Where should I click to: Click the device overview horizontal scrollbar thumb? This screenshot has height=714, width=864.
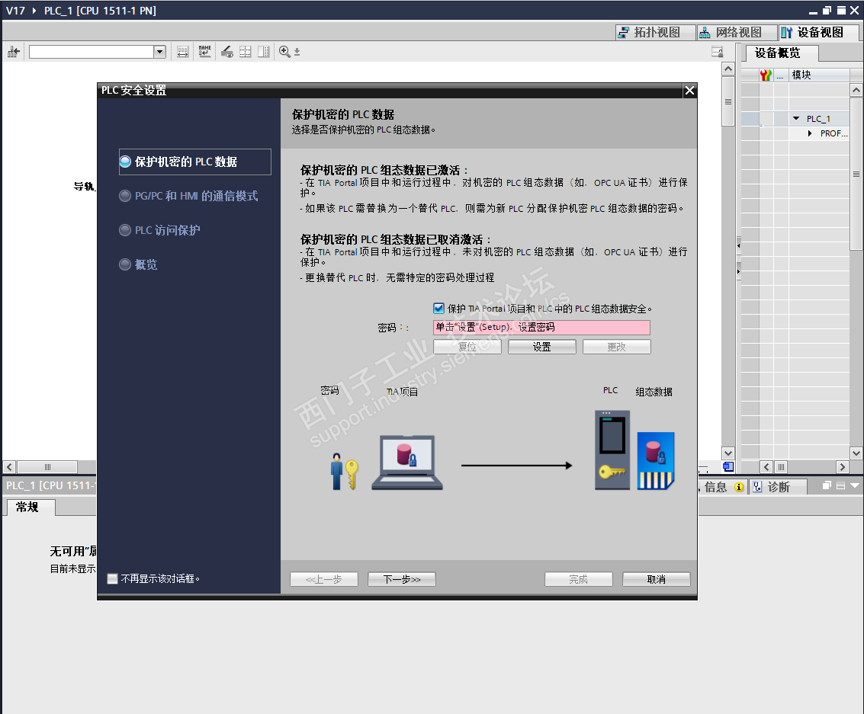coord(782,467)
